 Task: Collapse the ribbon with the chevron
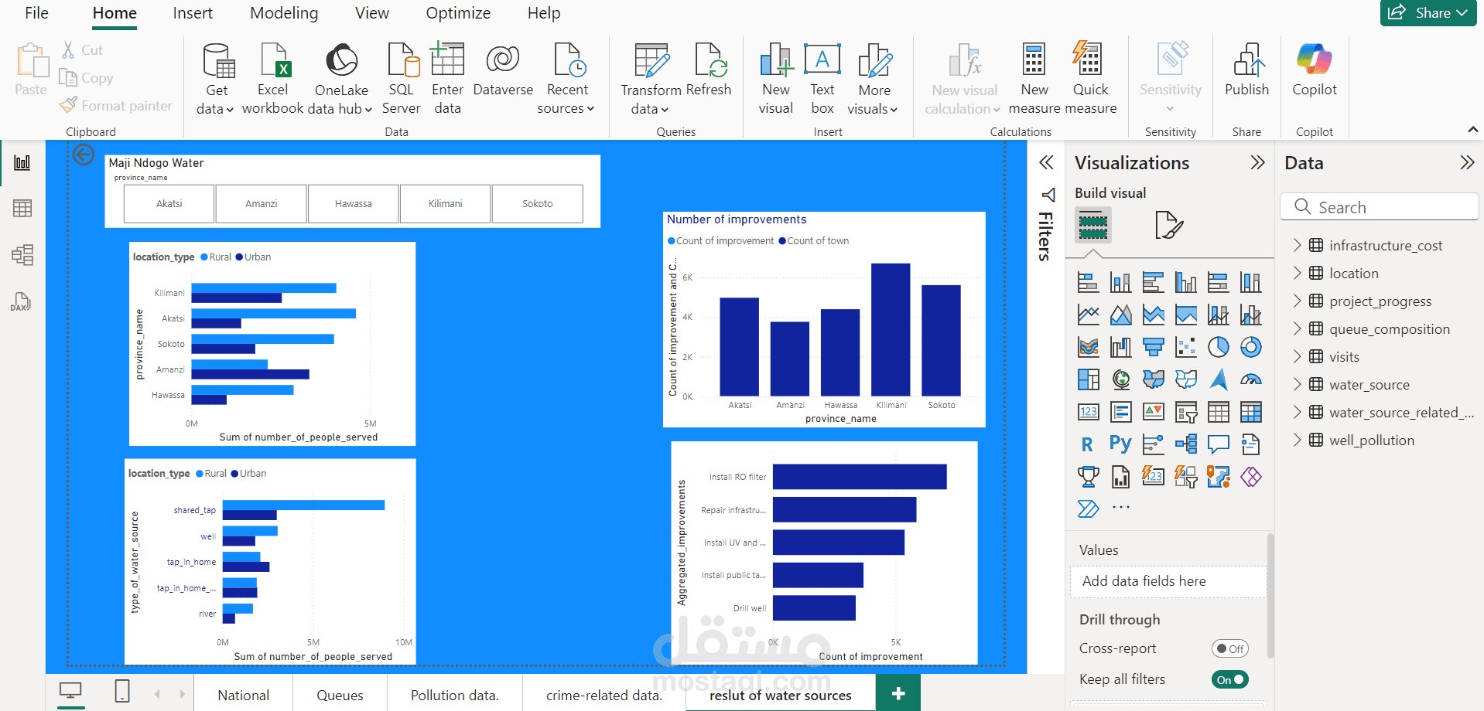click(x=1473, y=130)
